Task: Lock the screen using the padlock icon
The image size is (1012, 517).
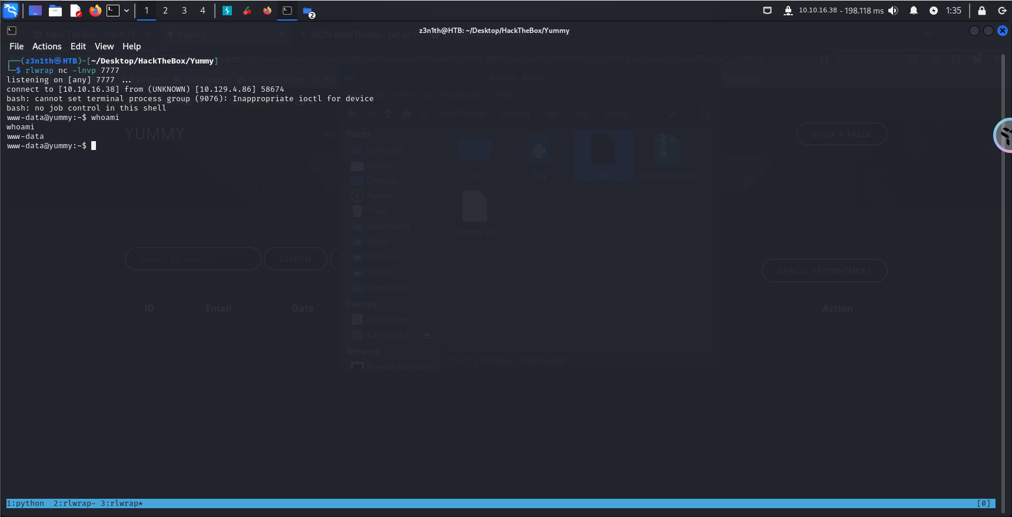Action: [x=982, y=11]
